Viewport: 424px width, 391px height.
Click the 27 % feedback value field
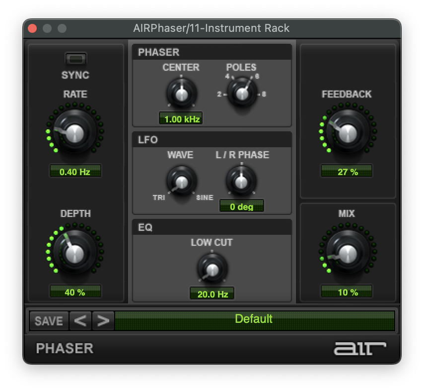click(x=347, y=172)
